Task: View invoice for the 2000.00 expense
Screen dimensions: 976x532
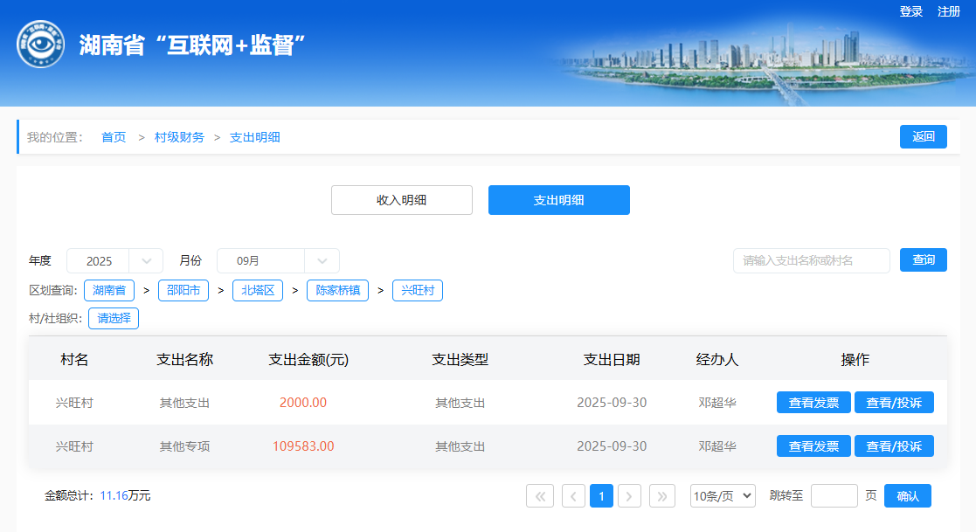Action: [x=813, y=403]
